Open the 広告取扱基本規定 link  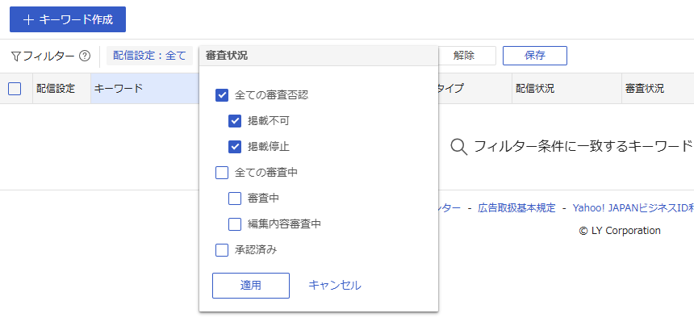[x=516, y=207]
